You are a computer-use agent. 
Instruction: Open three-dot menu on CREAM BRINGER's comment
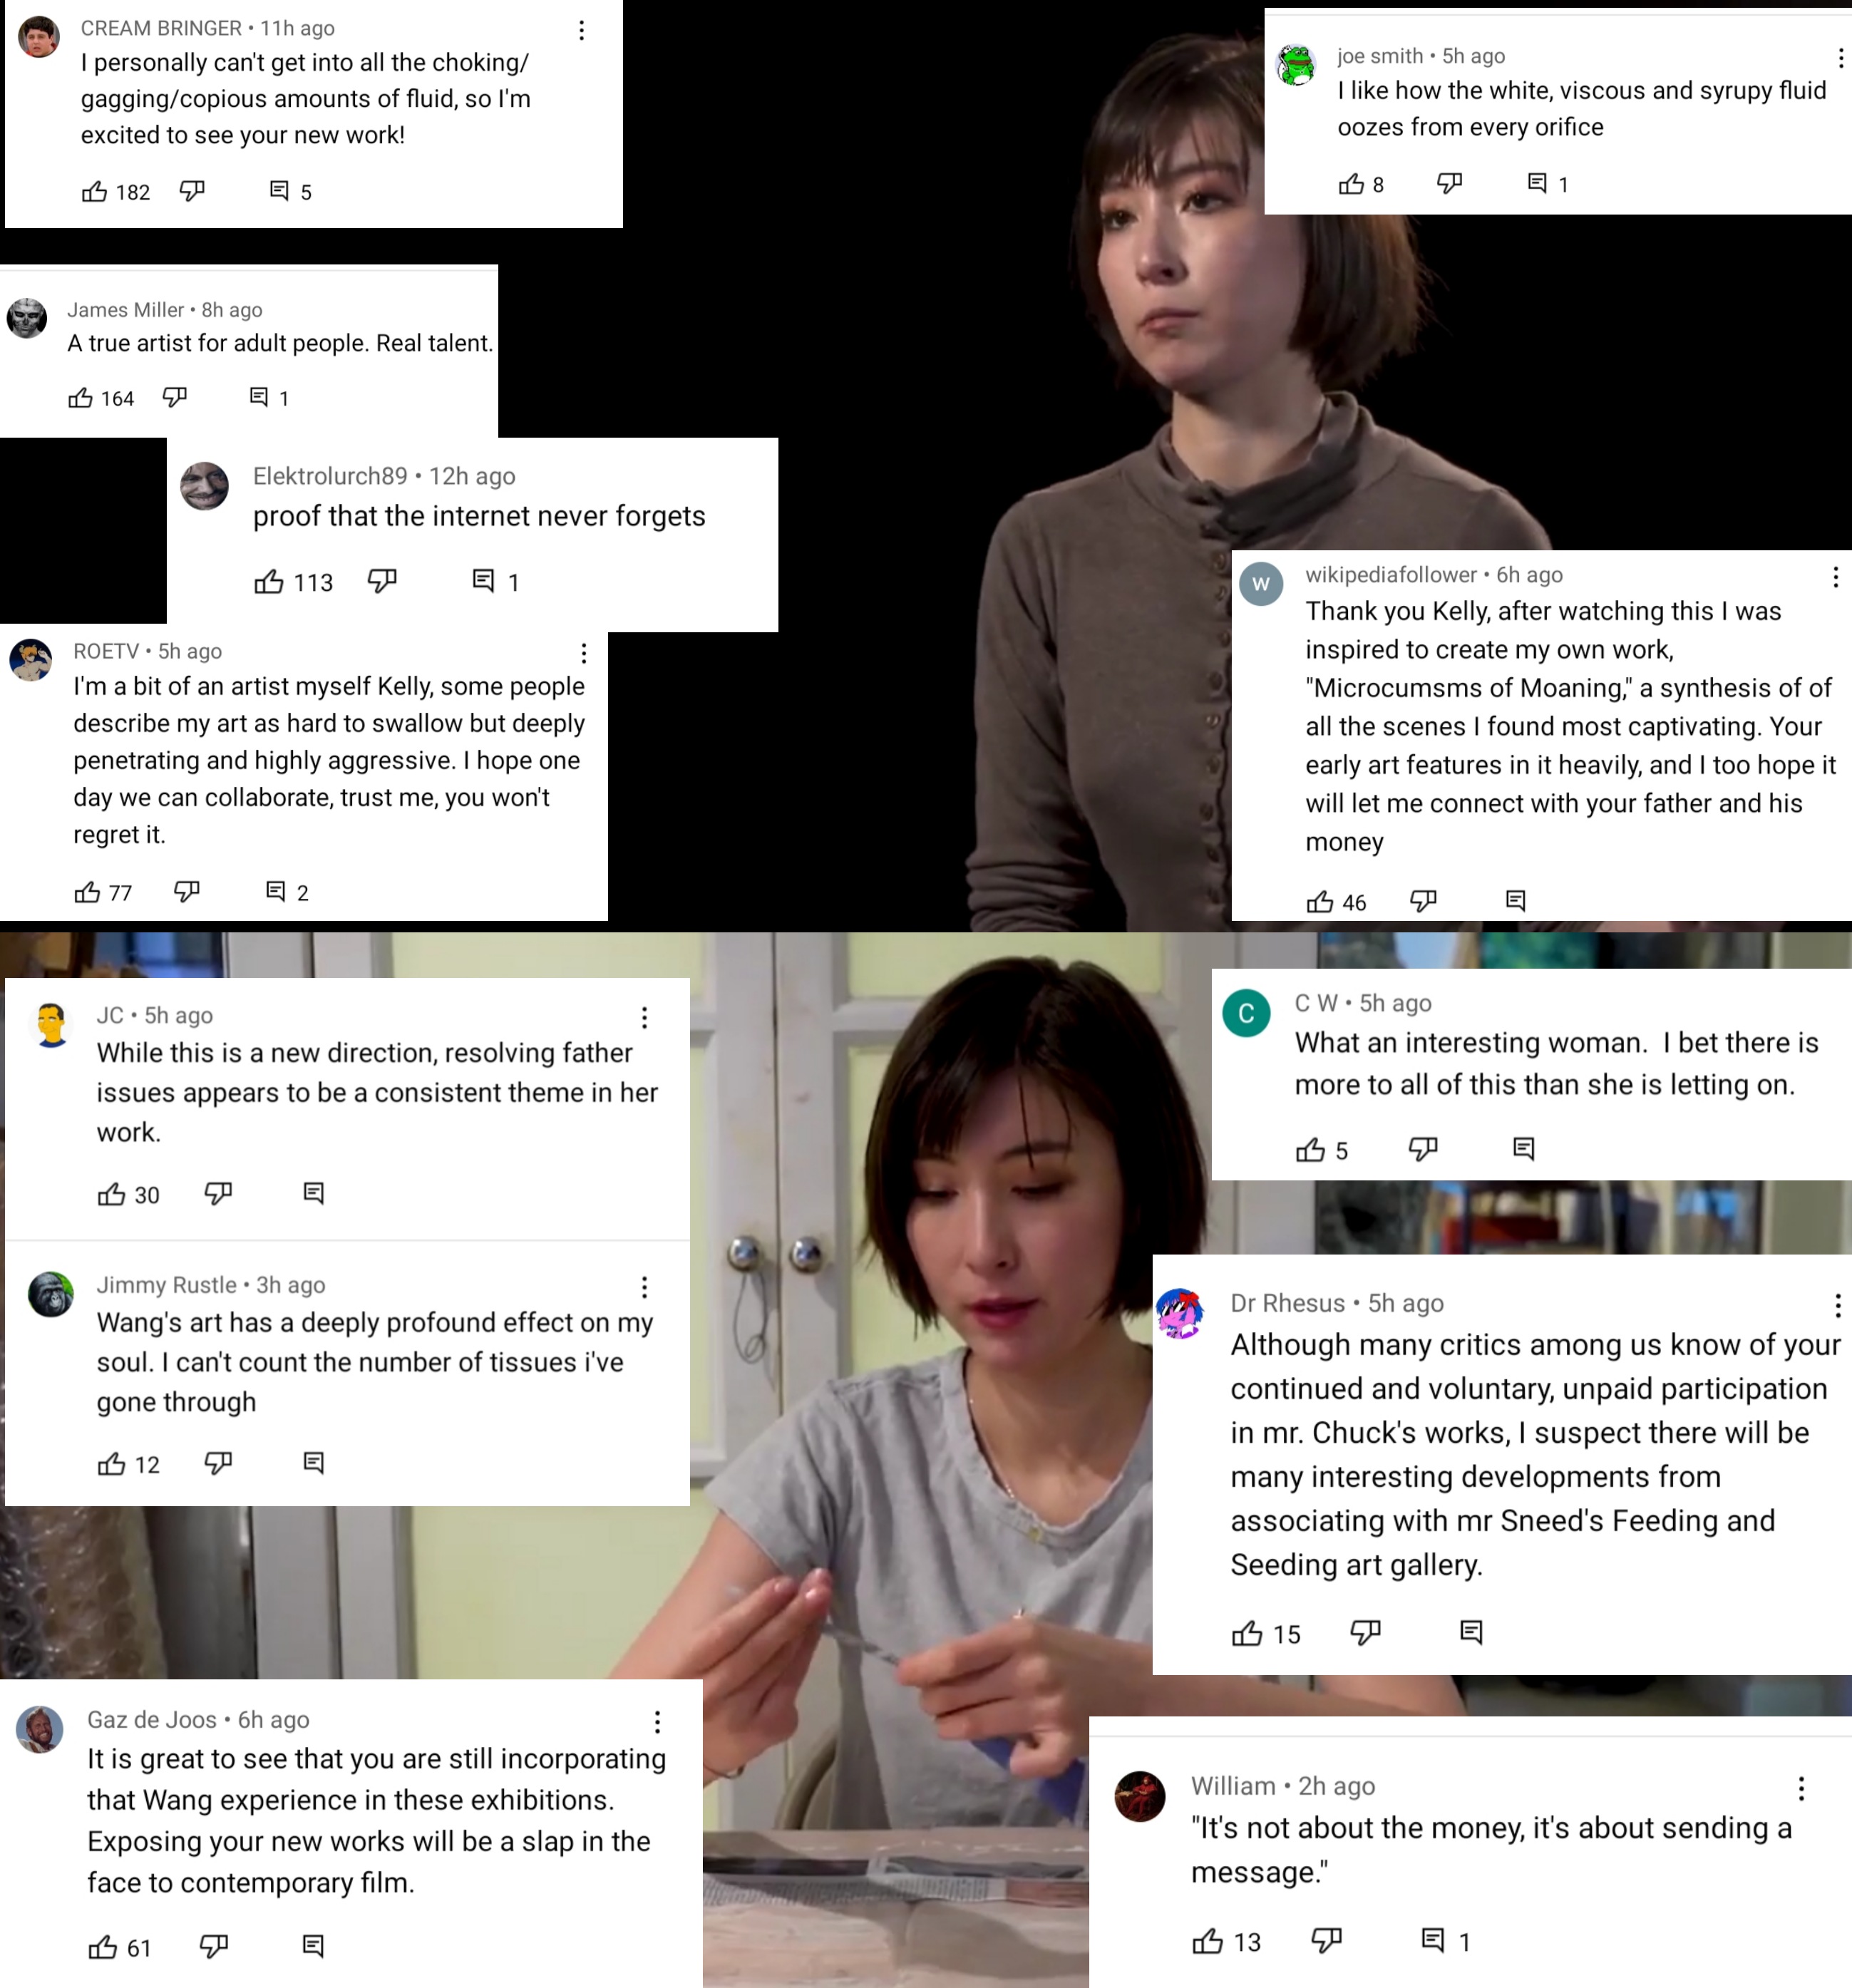coord(581,30)
